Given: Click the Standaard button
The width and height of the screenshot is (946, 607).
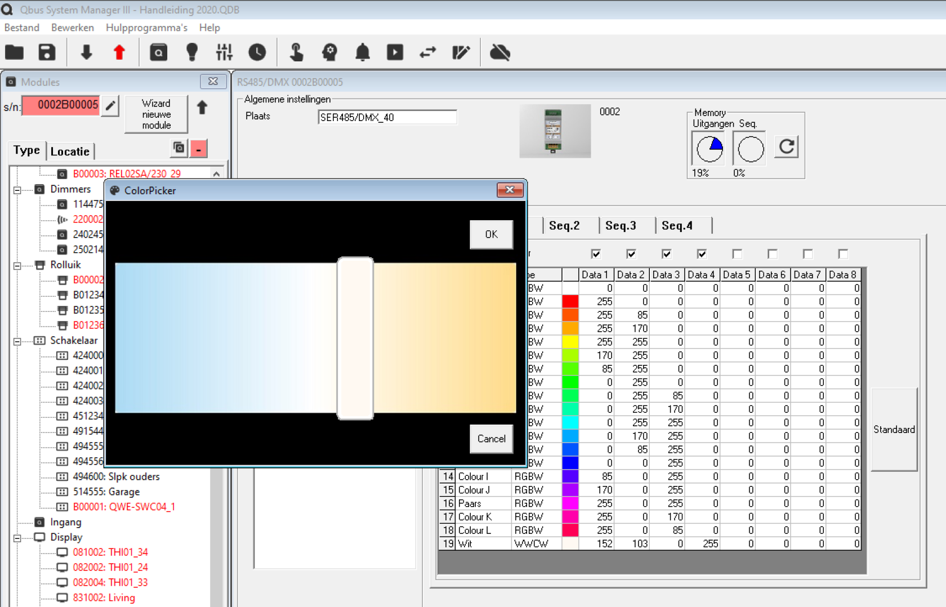Looking at the screenshot, I should coord(894,430).
